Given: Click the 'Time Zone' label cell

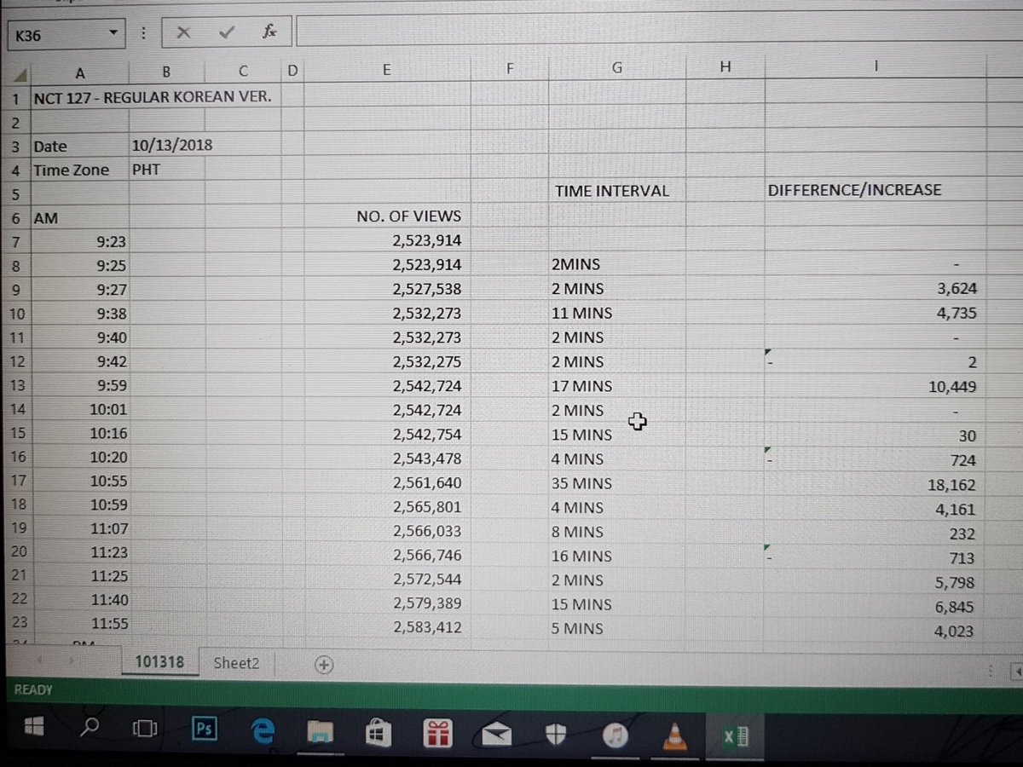Looking at the screenshot, I should coord(72,170).
